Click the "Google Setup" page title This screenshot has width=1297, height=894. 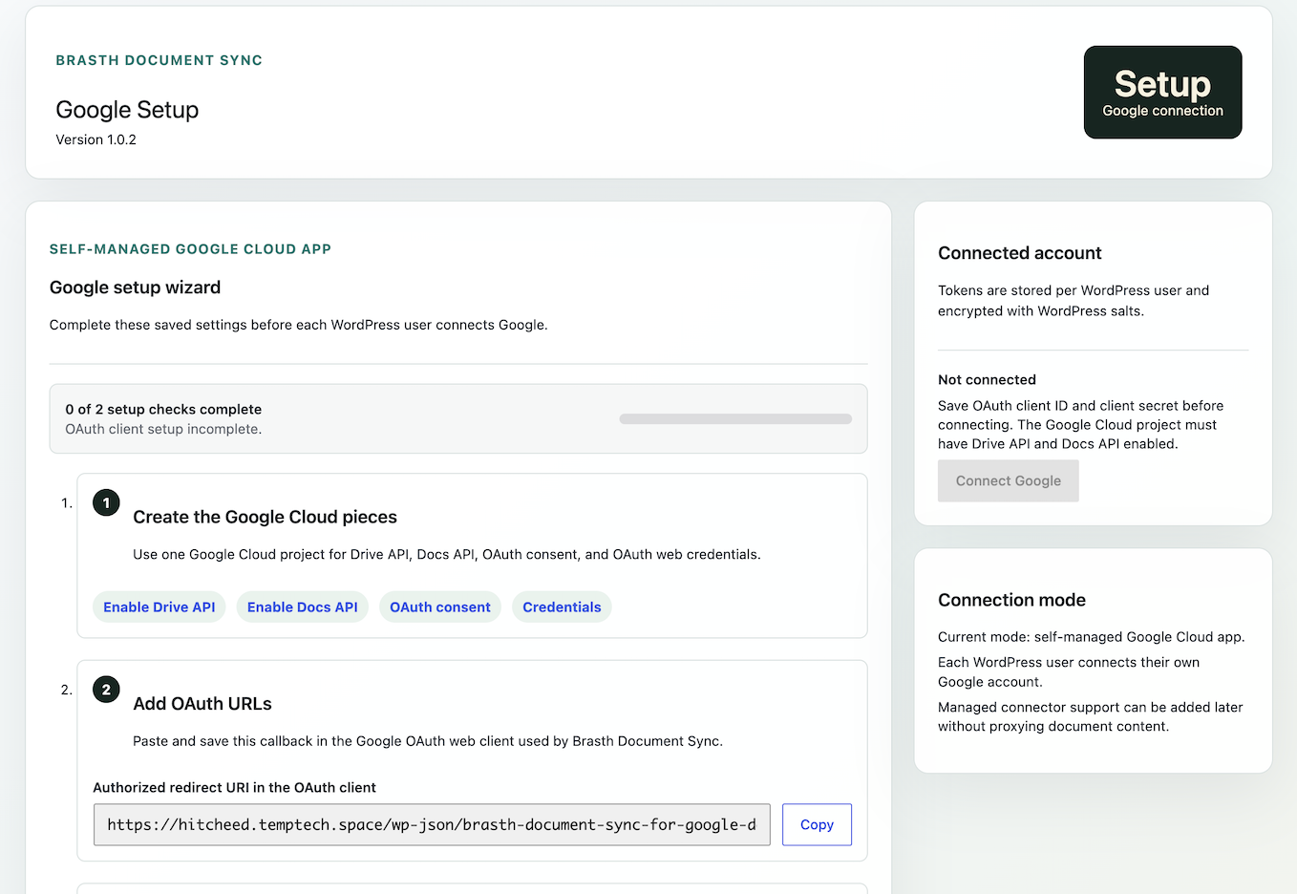pyautogui.click(x=127, y=110)
